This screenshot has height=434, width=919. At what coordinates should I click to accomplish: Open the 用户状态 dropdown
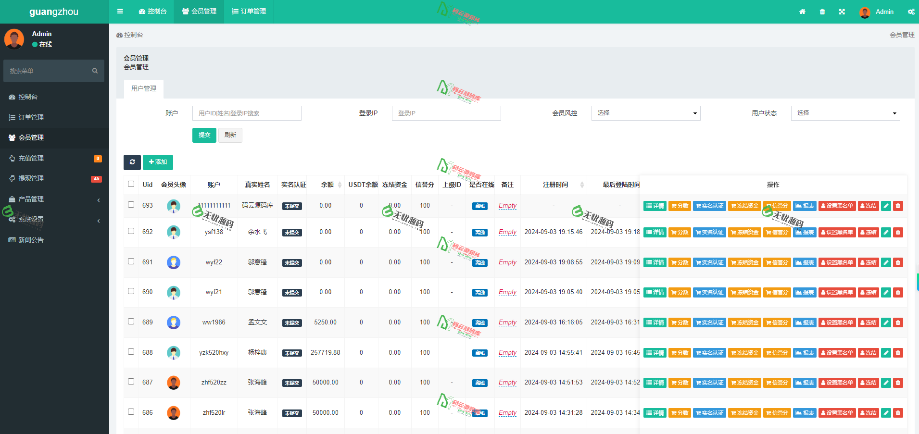(x=845, y=113)
